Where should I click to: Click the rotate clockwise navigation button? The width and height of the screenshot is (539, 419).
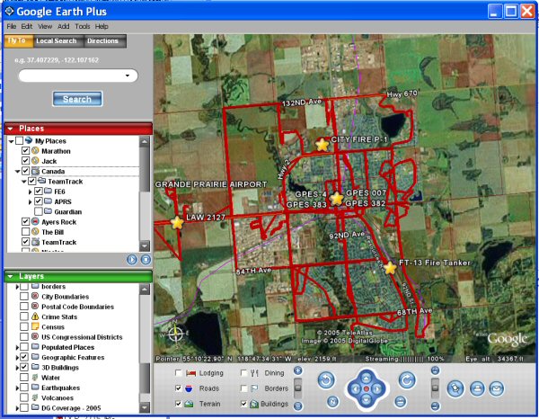(x=407, y=380)
